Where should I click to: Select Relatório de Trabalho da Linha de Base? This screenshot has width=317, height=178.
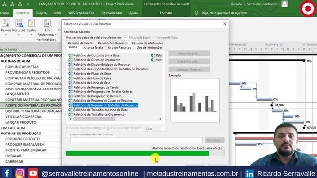point(101,110)
